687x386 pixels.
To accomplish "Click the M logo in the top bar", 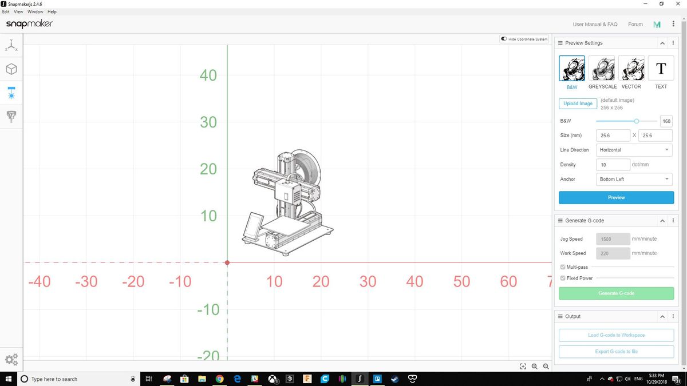I will pyautogui.click(x=656, y=24).
